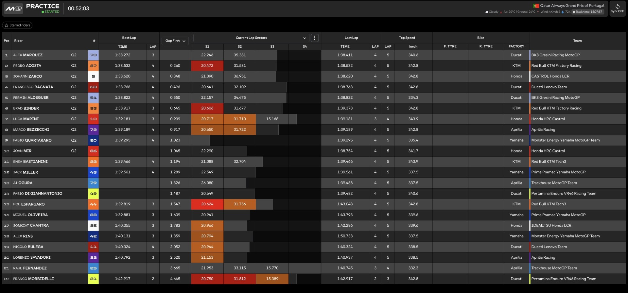628x293 pixels.
Task: Click the Top Speed km/h header
Action: pos(413,46)
